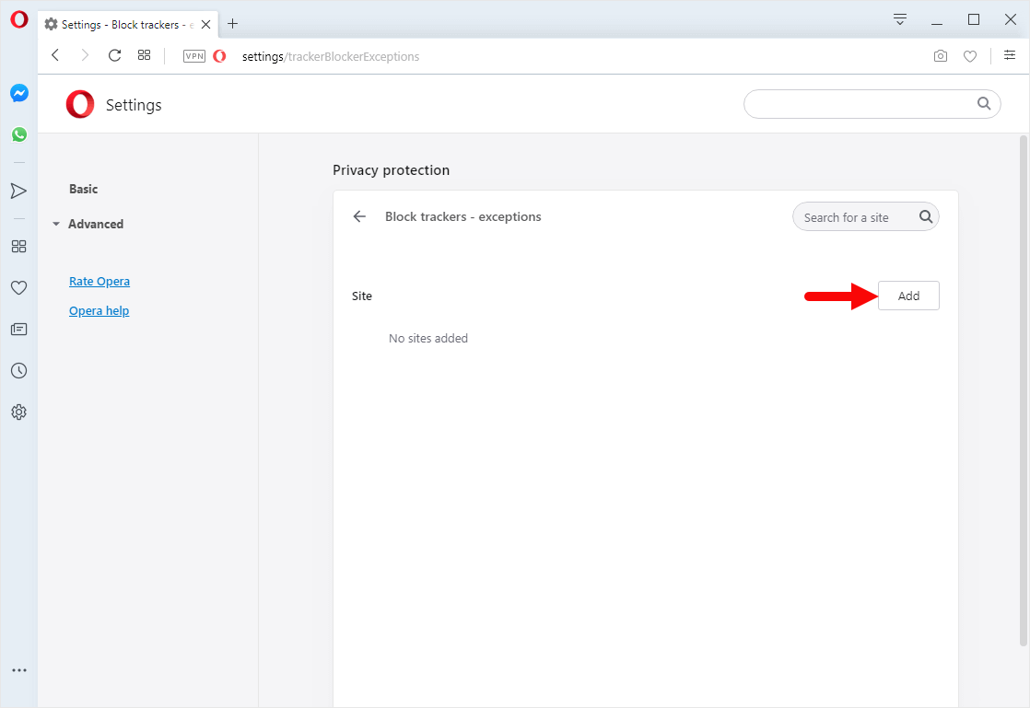The image size is (1030, 708).
Task: Open the Opera main menu logo
Action: tap(19, 19)
